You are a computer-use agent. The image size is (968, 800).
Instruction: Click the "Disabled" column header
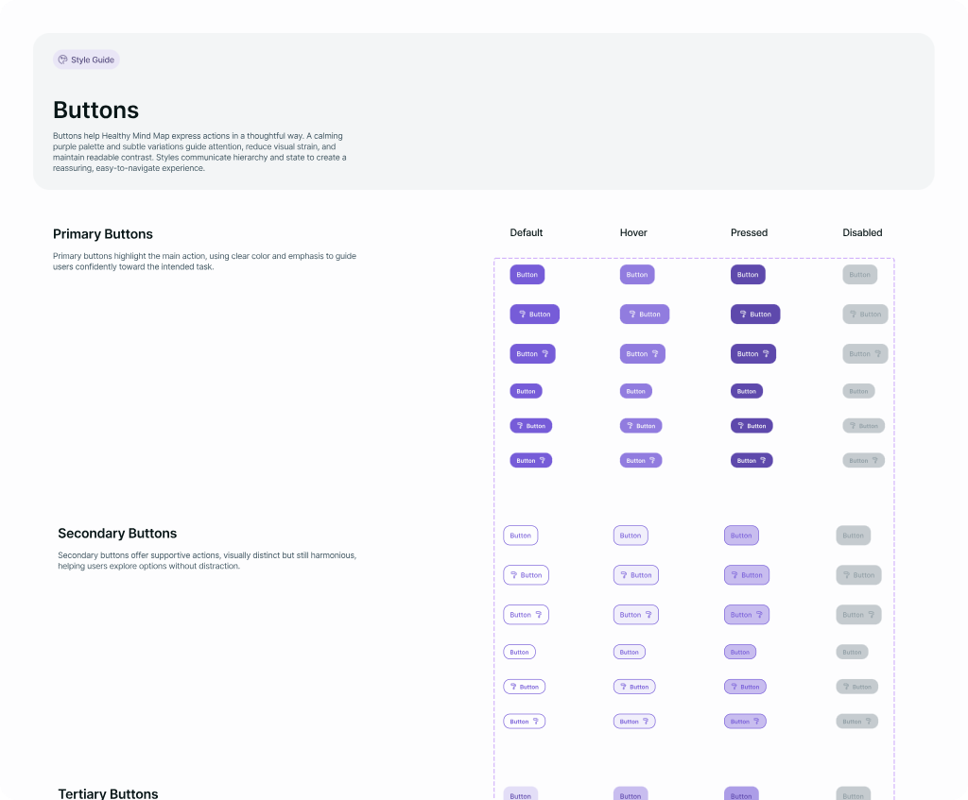coord(862,232)
